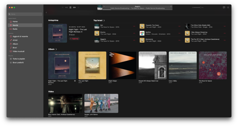Open the Artisti library section
Viewport: 238px width, 126px height.
point(15,40)
